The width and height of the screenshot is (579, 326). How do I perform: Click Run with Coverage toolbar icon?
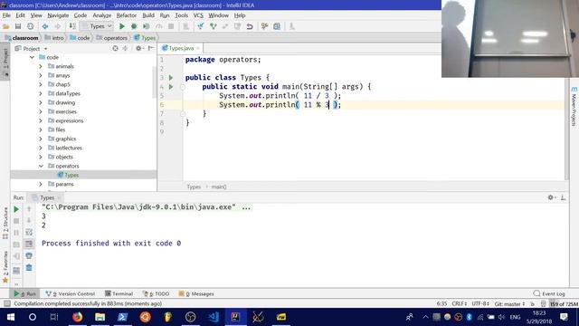(147, 26)
